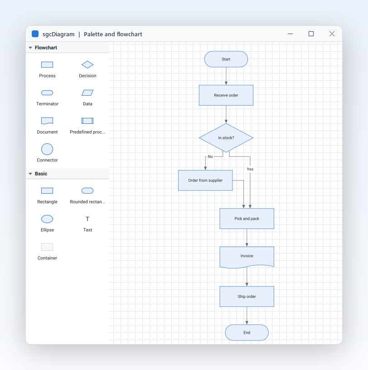Click the Container palette label
The image size is (368, 370).
[47, 258]
